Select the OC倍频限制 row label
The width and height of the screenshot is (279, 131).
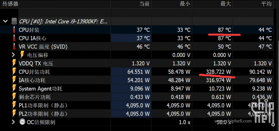click(x=41, y=122)
